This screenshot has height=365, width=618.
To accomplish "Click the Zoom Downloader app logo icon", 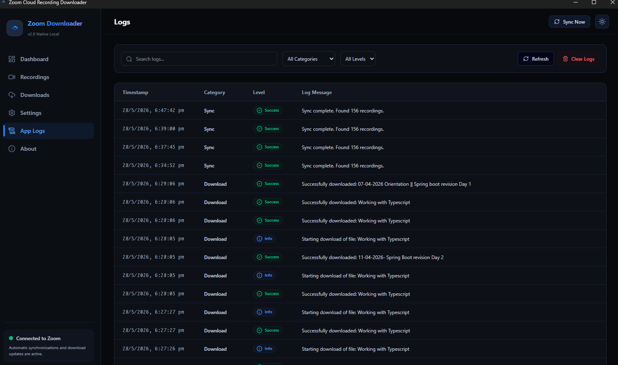I will click(15, 28).
